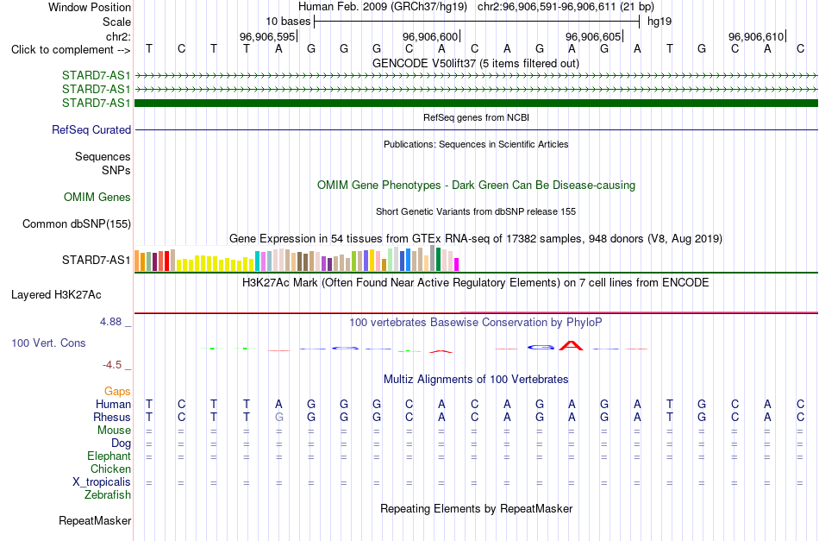Click the grey mismatched G in the Rhesus row
This screenshot has height=541, width=819.
pyautogui.click(x=279, y=417)
